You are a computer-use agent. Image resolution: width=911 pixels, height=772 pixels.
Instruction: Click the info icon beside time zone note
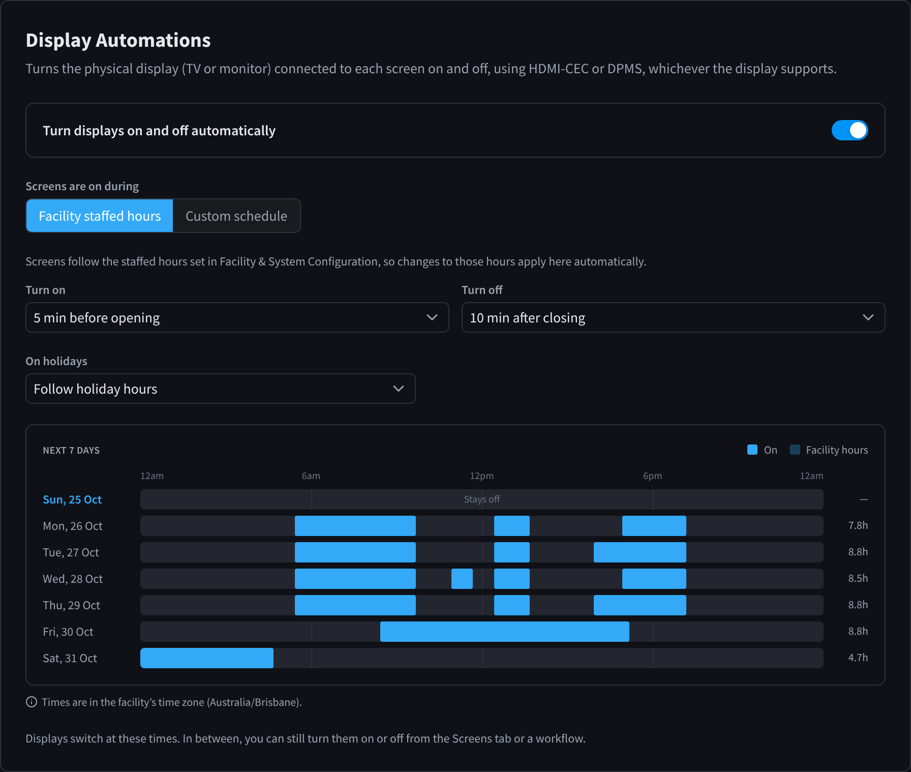(32, 702)
